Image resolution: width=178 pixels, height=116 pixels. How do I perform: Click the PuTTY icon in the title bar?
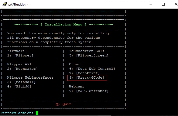tap(4, 4)
